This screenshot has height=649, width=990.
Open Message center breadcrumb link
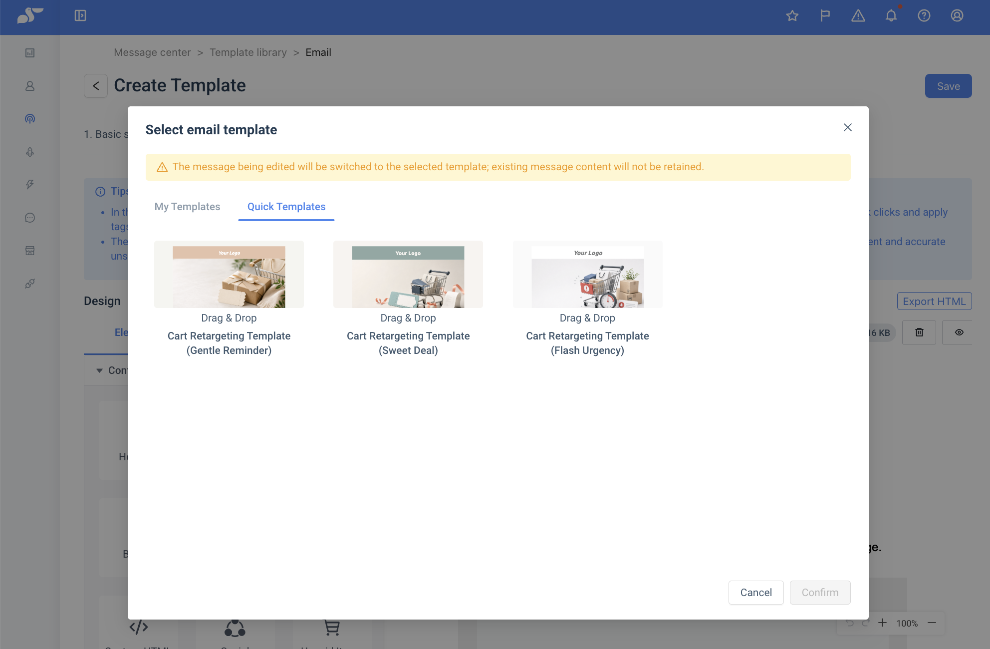152,52
